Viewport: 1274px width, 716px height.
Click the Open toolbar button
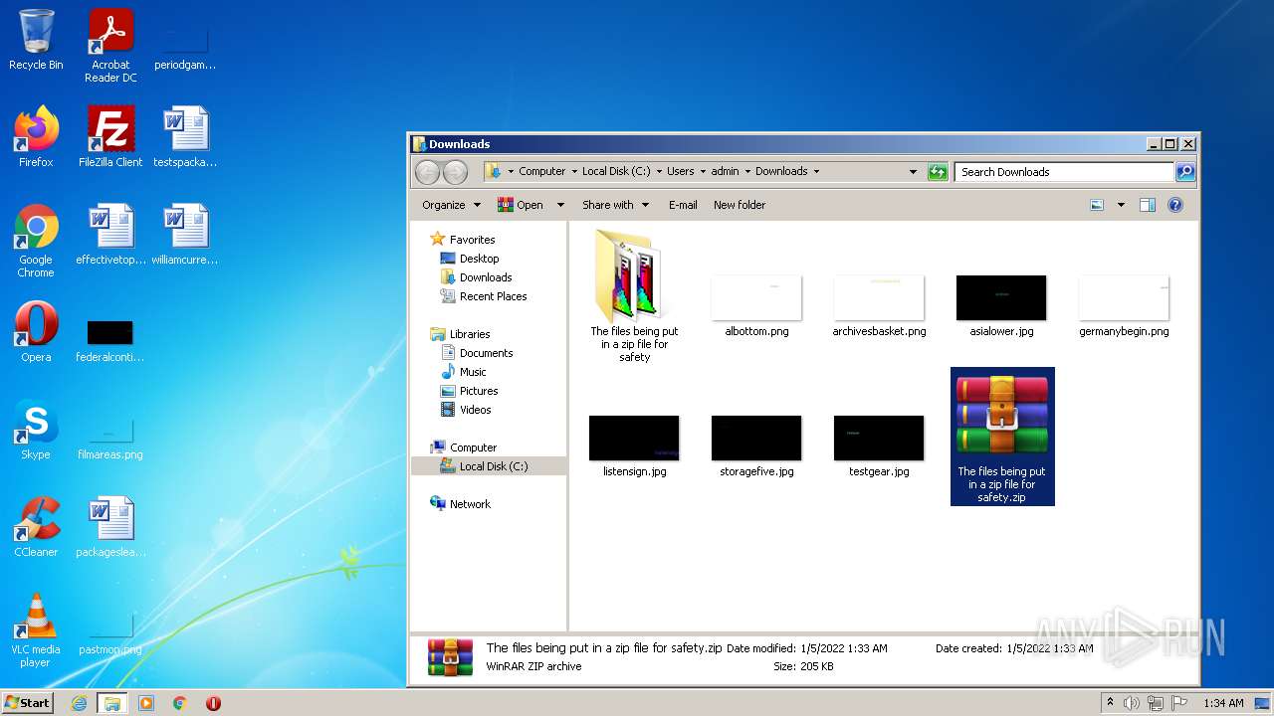[x=521, y=205]
